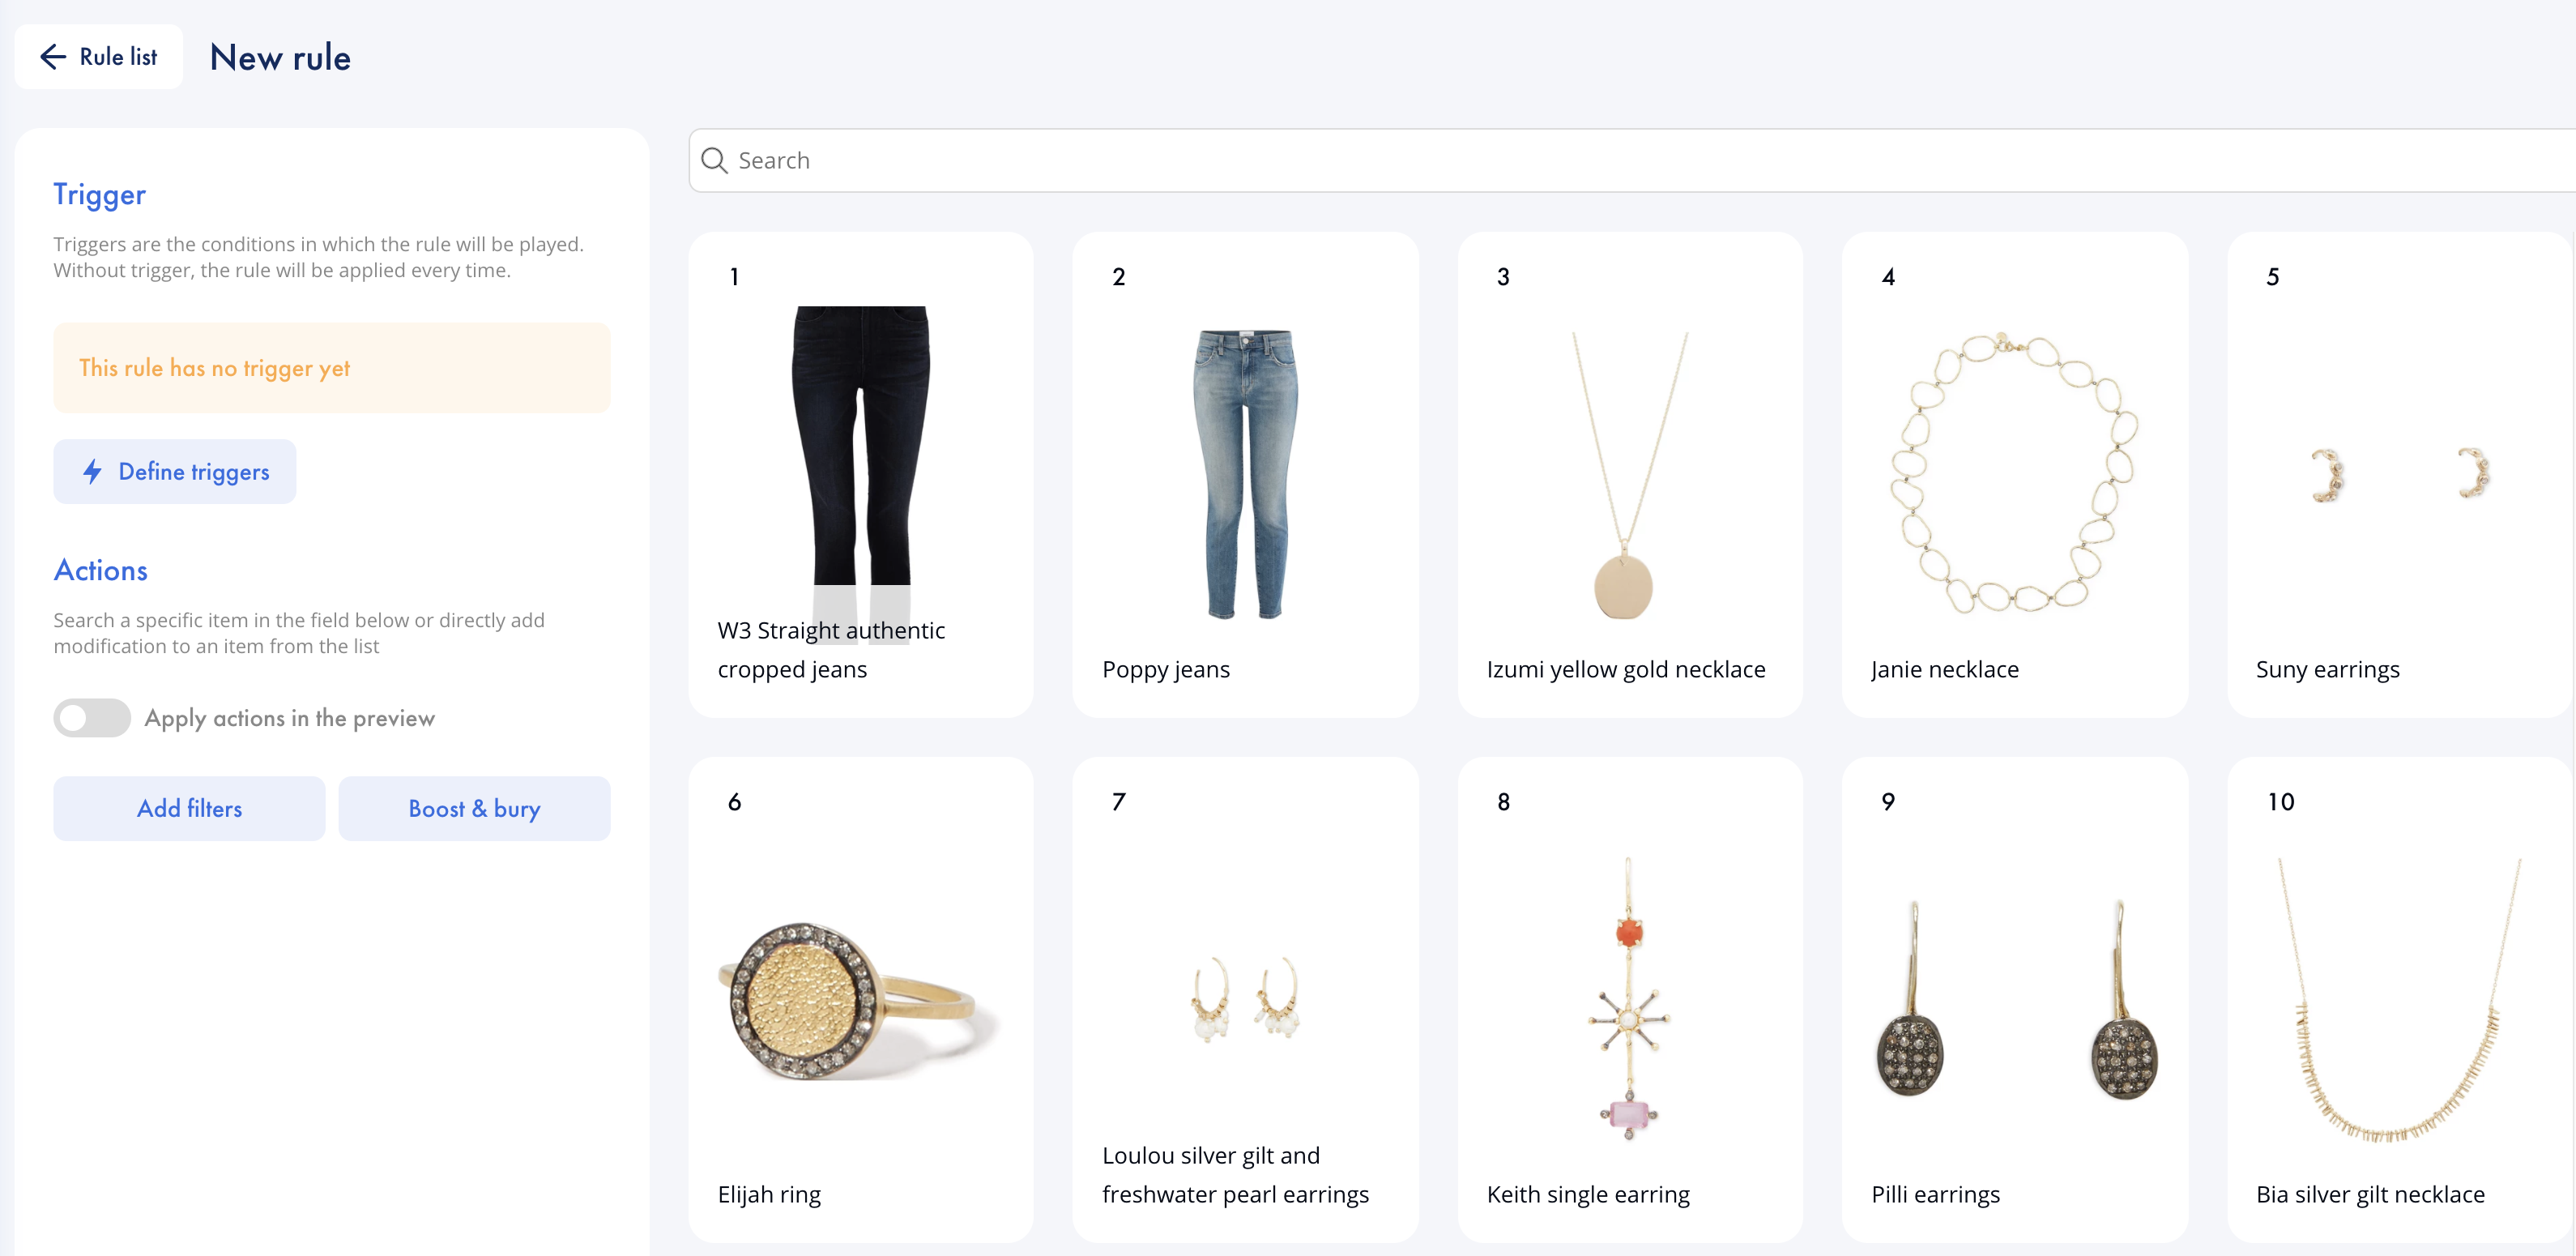Click rank number 10 on the Bia necklace card
Viewport: 2576px width, 1256px height.
point(2280,802)
